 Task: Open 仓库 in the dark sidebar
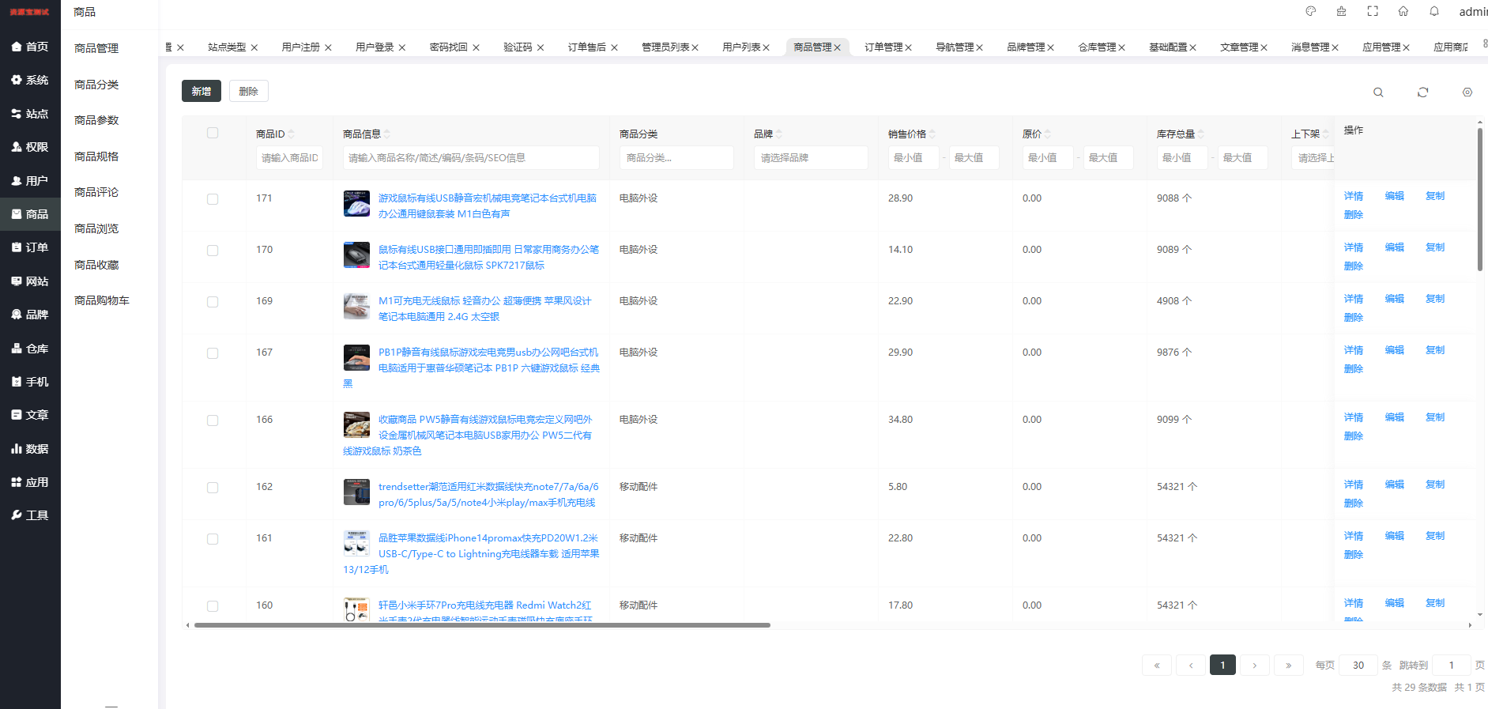[x=30, y=349]
